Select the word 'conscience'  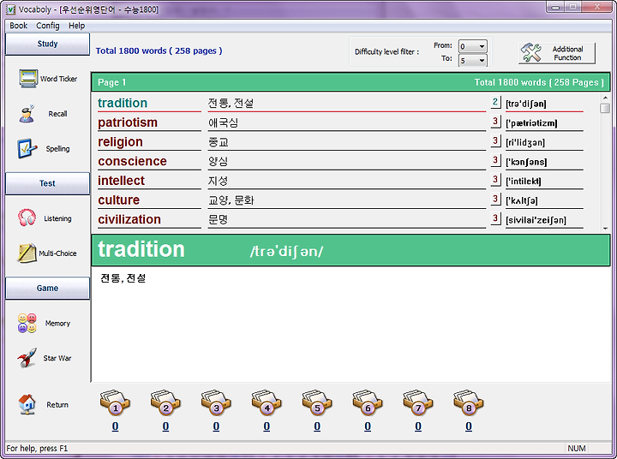132,161
